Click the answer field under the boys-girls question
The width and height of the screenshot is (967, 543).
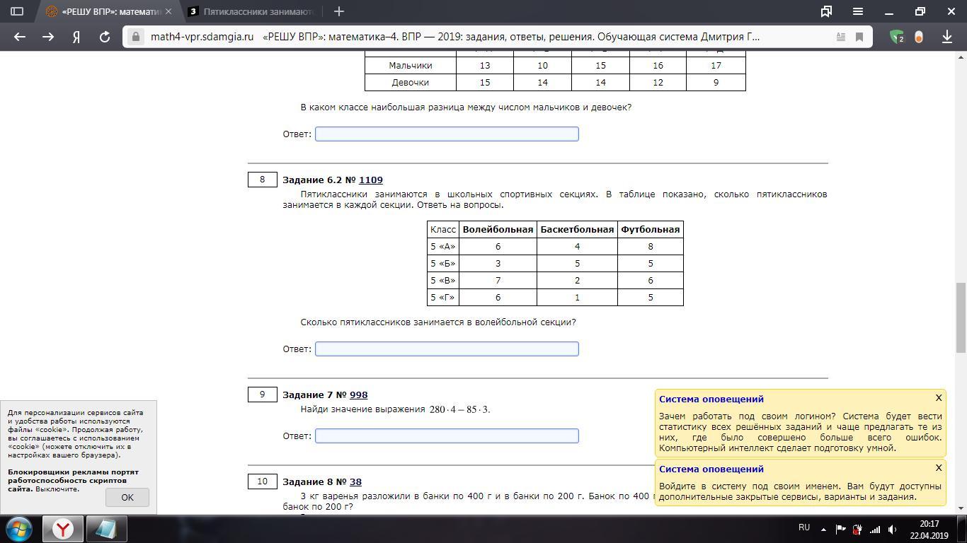447,134
